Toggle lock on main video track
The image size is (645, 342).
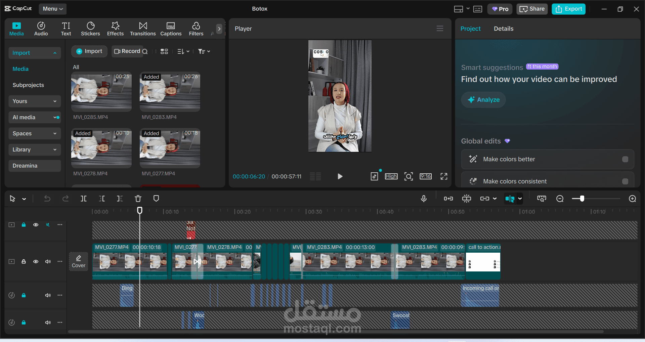coord(24,261)
